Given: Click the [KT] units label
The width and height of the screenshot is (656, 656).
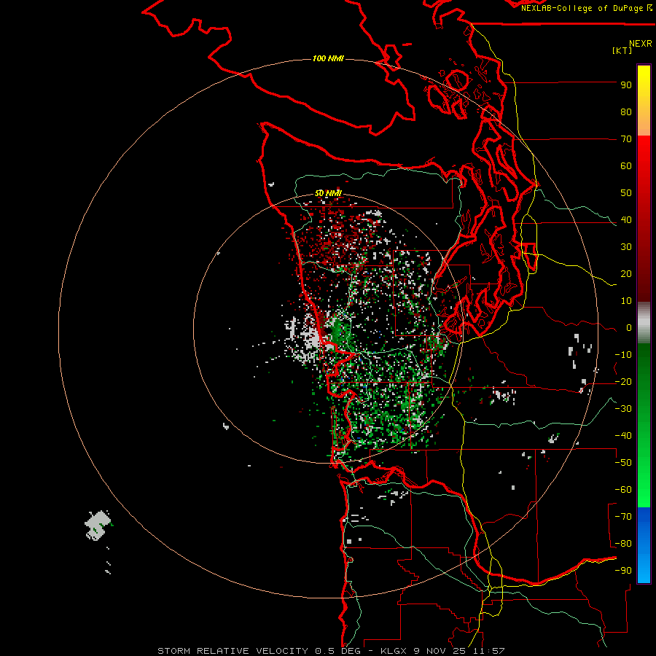Looking at the screenshot, I should click(x=622, y=50).
